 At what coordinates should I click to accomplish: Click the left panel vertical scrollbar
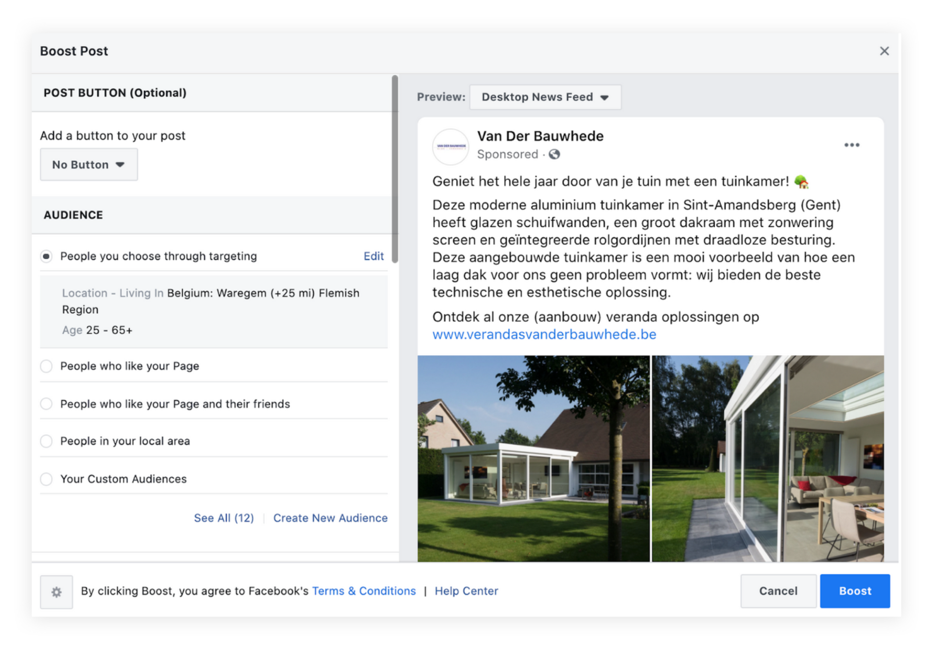click(x=395, y=169)
